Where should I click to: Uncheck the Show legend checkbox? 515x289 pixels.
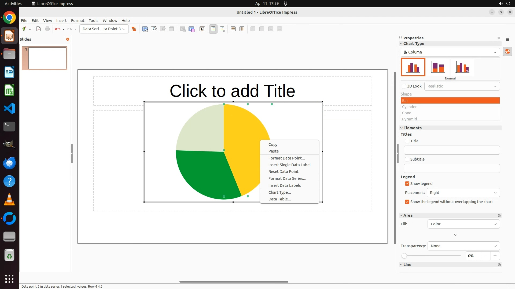point(407,184)
